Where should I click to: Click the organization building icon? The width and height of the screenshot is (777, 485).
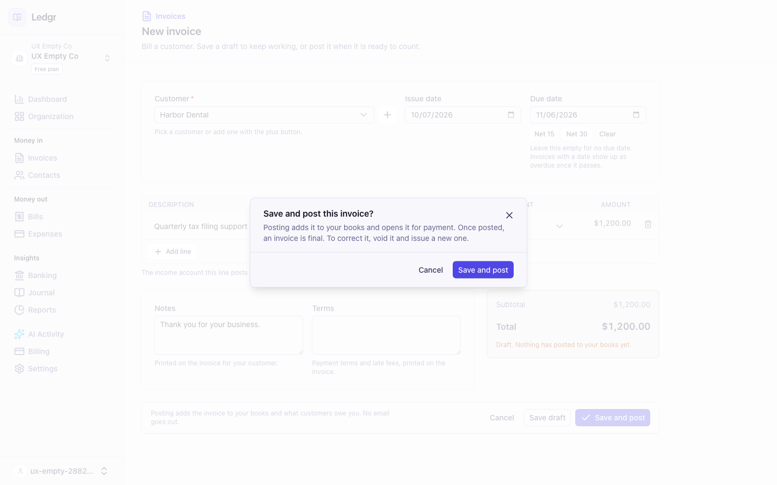[x=19, y=58]
